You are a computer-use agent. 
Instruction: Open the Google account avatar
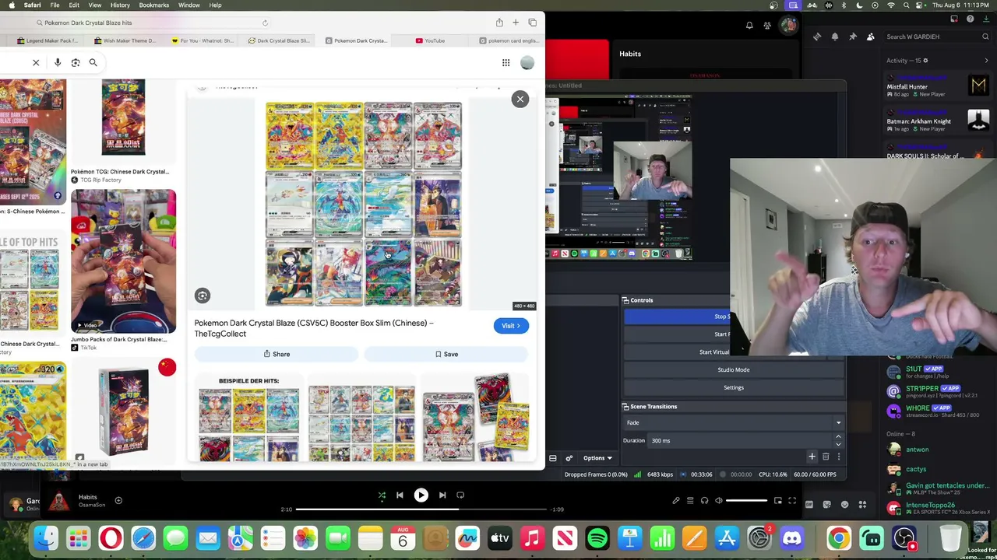click(x=527, y=63)
